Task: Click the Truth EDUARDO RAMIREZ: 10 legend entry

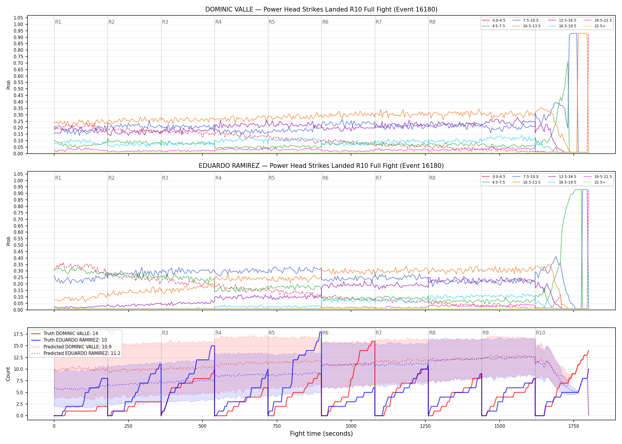Action: pos(69,340)
